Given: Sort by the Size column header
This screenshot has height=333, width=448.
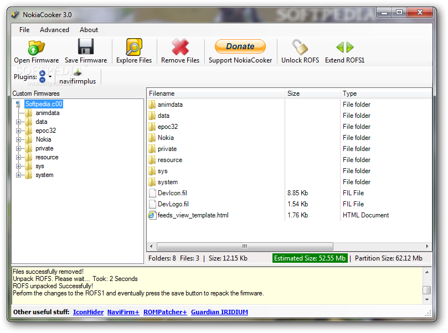Looking at the screenshot, I should click(312, 93).
